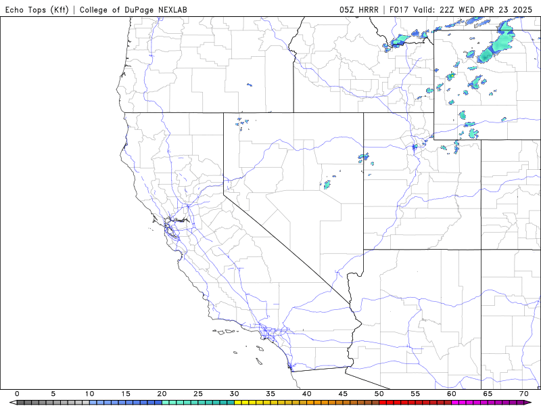Click the colorbar label '50'
Screen dimensions: 541x406
point(379,394)
